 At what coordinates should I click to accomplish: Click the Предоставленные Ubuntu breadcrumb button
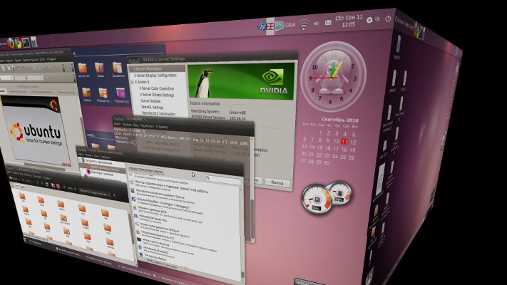pos(145,170)
